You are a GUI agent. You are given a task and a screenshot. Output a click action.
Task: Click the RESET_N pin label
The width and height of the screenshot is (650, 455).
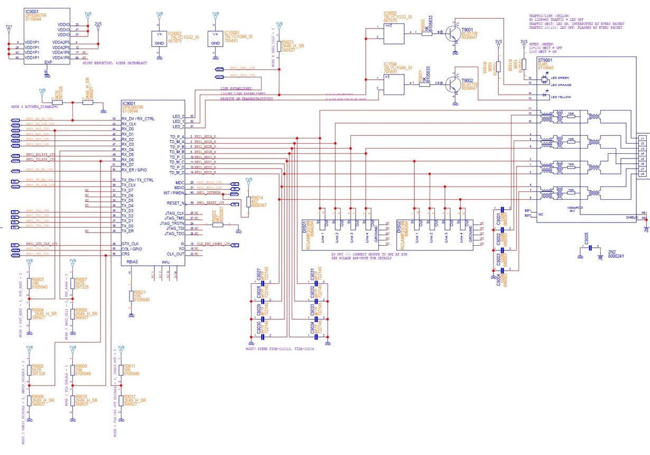click(x=174, y=203)
